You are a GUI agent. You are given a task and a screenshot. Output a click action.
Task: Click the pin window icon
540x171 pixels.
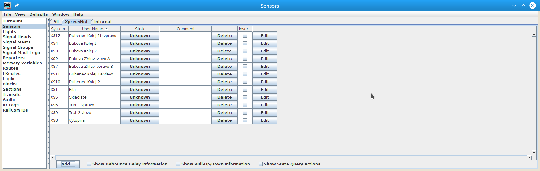(17, 6)
